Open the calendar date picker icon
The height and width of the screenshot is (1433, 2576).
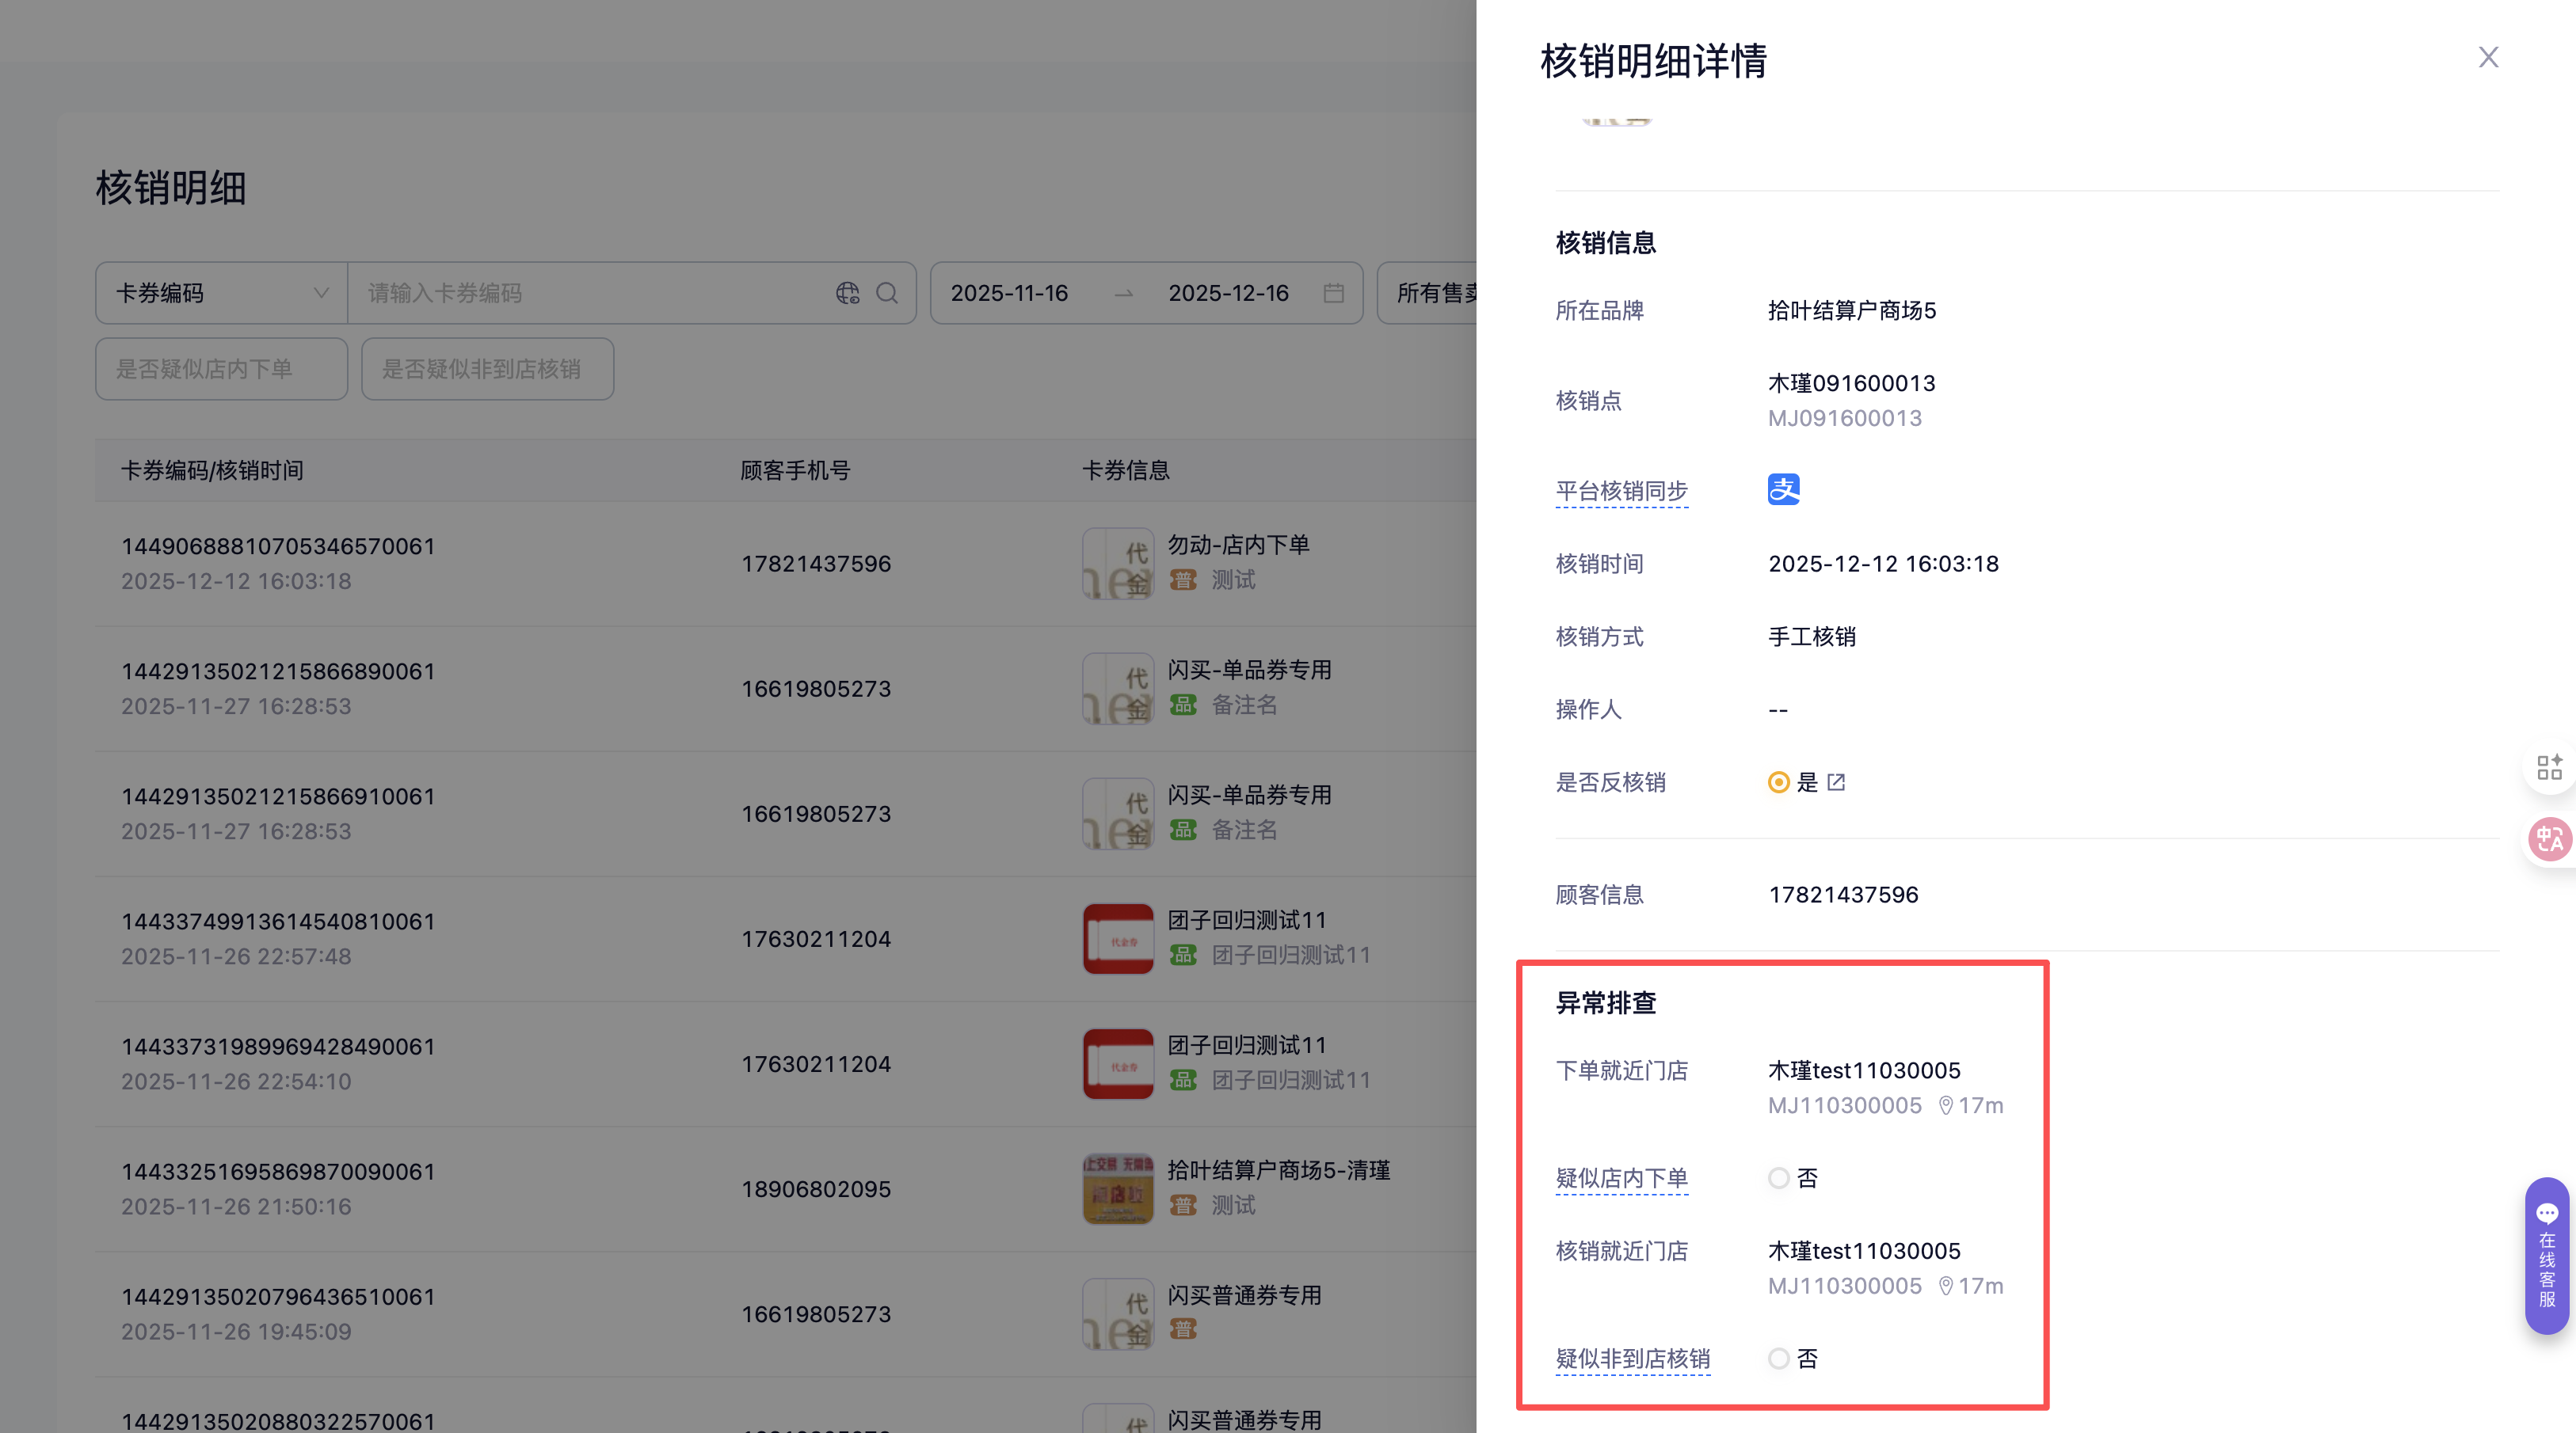click(x=1333, y=293)
